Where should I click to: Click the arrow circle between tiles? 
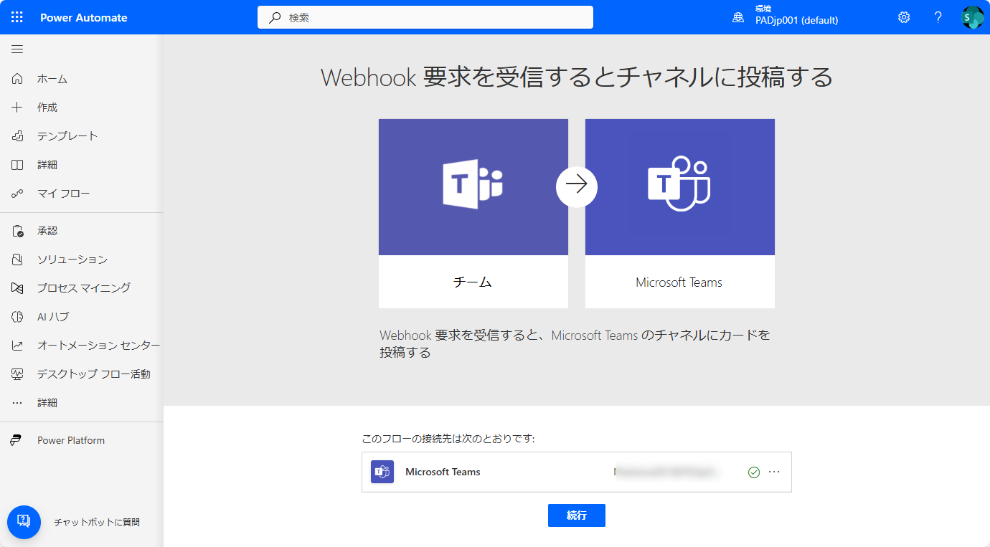pos(577,186)
